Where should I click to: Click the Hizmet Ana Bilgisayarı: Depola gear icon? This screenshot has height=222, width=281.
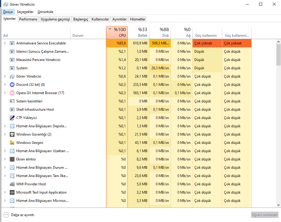click(x=12, y=126)
